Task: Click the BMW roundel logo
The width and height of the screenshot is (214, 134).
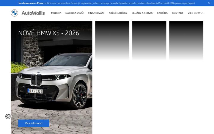Action: (x=15, y=13)
